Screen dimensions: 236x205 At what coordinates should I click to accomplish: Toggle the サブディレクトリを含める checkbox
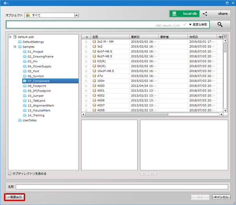(10, 174)
